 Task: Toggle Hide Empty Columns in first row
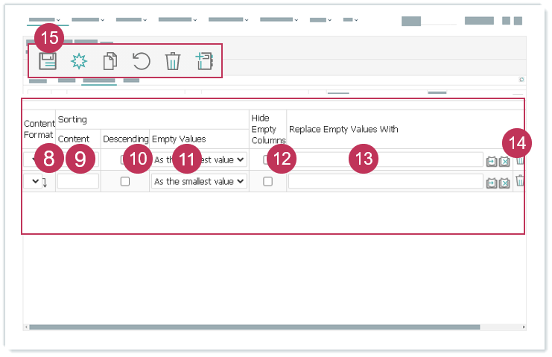(x=267, y=159)
